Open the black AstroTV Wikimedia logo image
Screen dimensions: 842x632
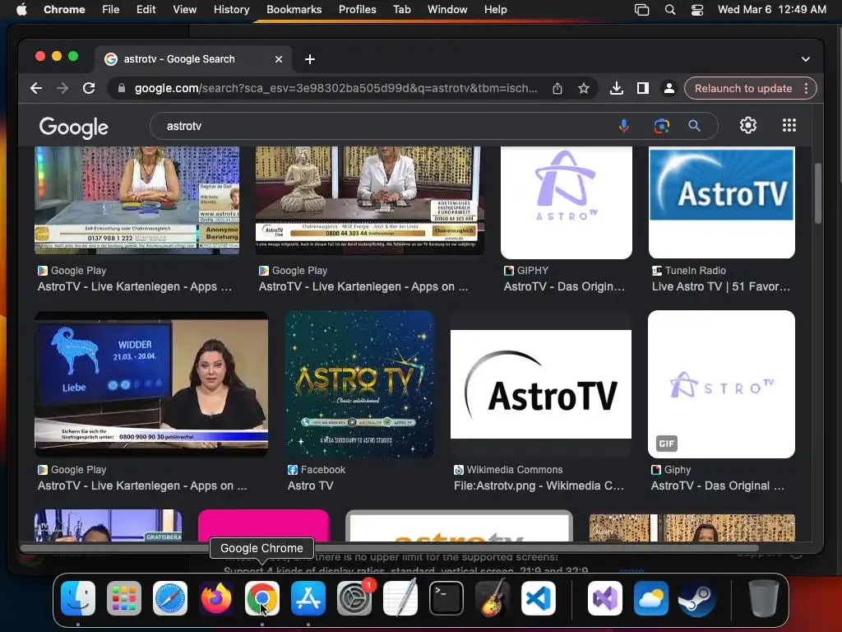pos(541,383)
